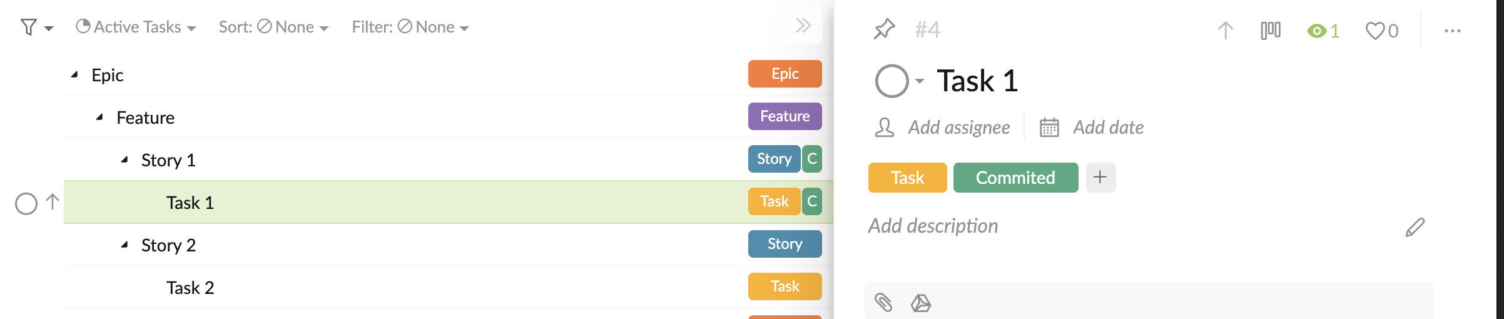Open the board view columns icon
The width and height of the screenshot is (1504, 319).
(1271, 31)
